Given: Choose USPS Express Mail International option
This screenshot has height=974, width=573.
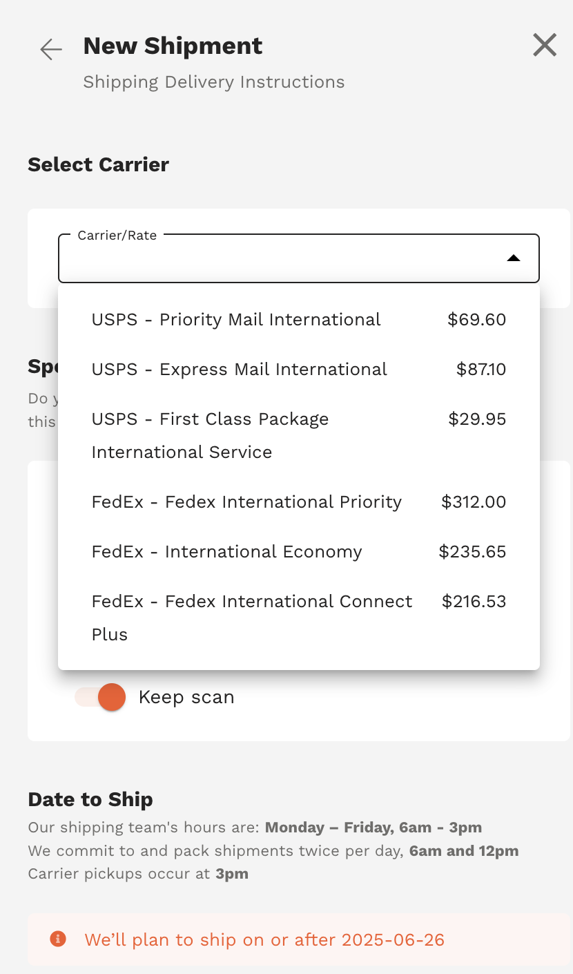Looking at the screenshot, I should (240, 370).
